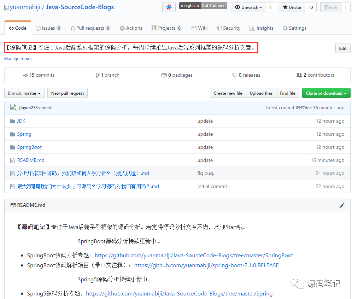The width and height of the screenshot is (352, 299).
Task: Click the releases tag icon
Action: point(235,75)
